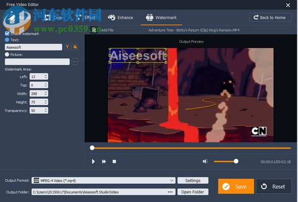Disable the Enable watermark checkbox
This screenshot has width=298, height=202.
click(7, 33)
